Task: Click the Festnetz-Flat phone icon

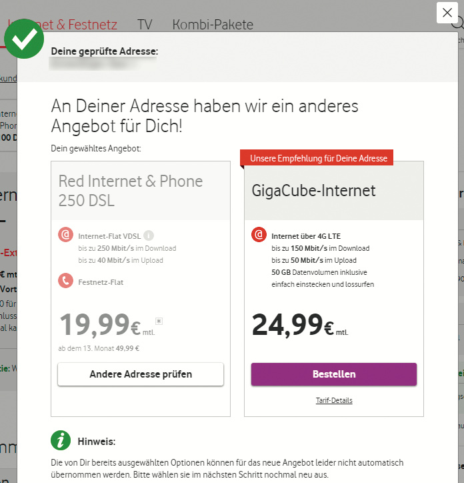Action: (x=65, y=282)
